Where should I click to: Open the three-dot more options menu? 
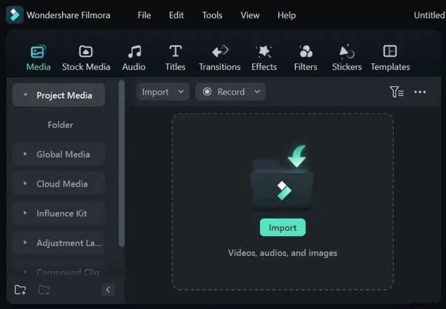coord(420,92)
